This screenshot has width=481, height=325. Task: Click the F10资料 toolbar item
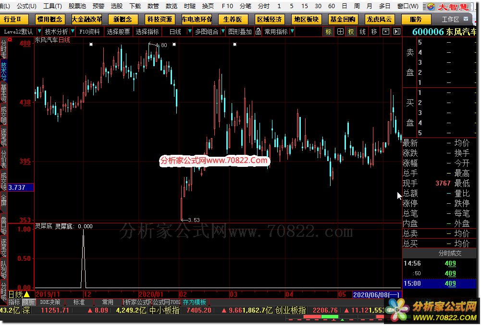pos(89,32)
